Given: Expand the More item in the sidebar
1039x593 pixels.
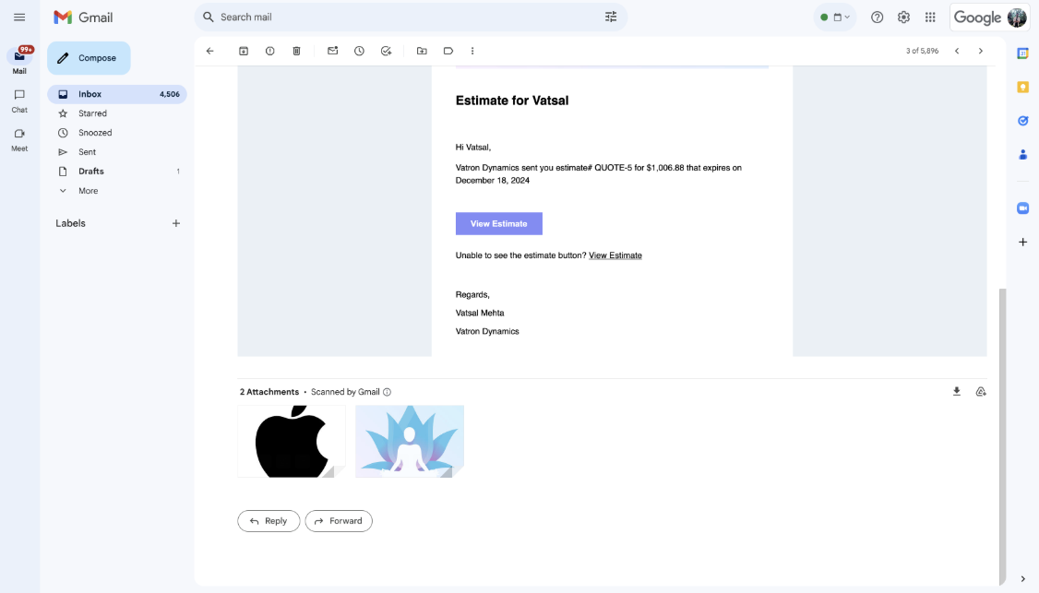Looking at the screenshot, I should [x=88, y=191].
